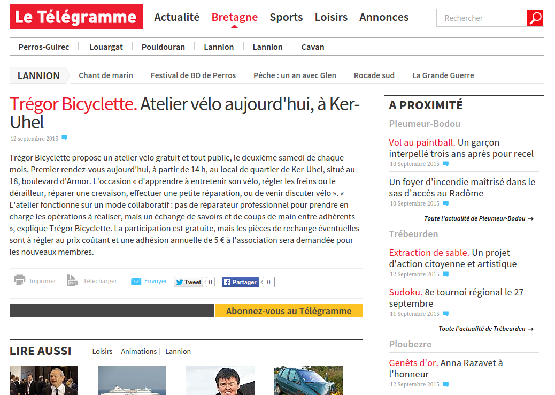Open the Festival de BD de Perros topic

click(x=193, y=75)
